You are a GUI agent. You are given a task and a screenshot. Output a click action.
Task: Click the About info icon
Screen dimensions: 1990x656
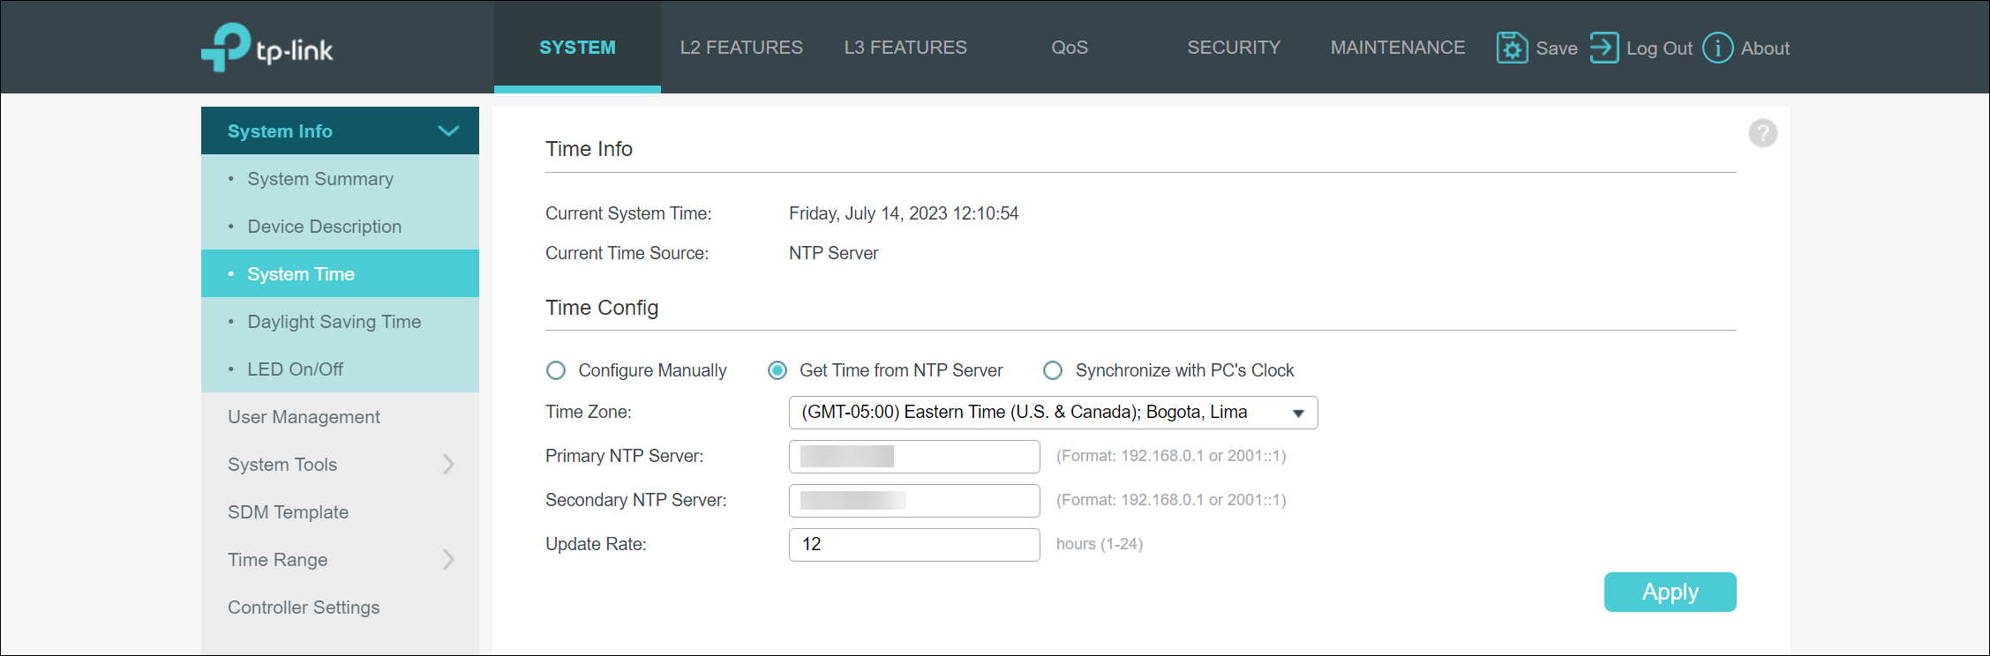[x=1717, y=48]
